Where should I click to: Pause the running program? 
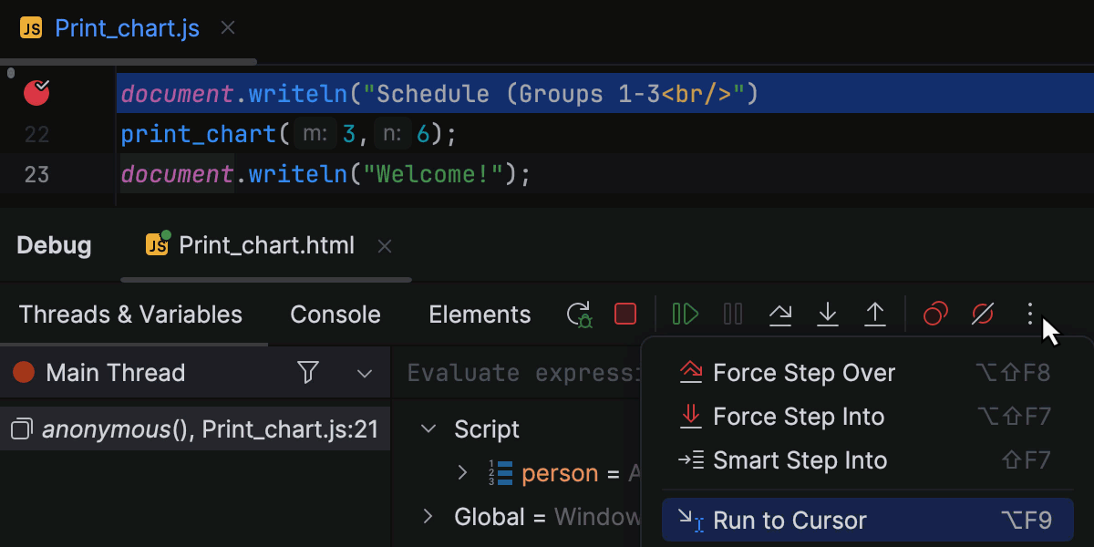[733, 315]
